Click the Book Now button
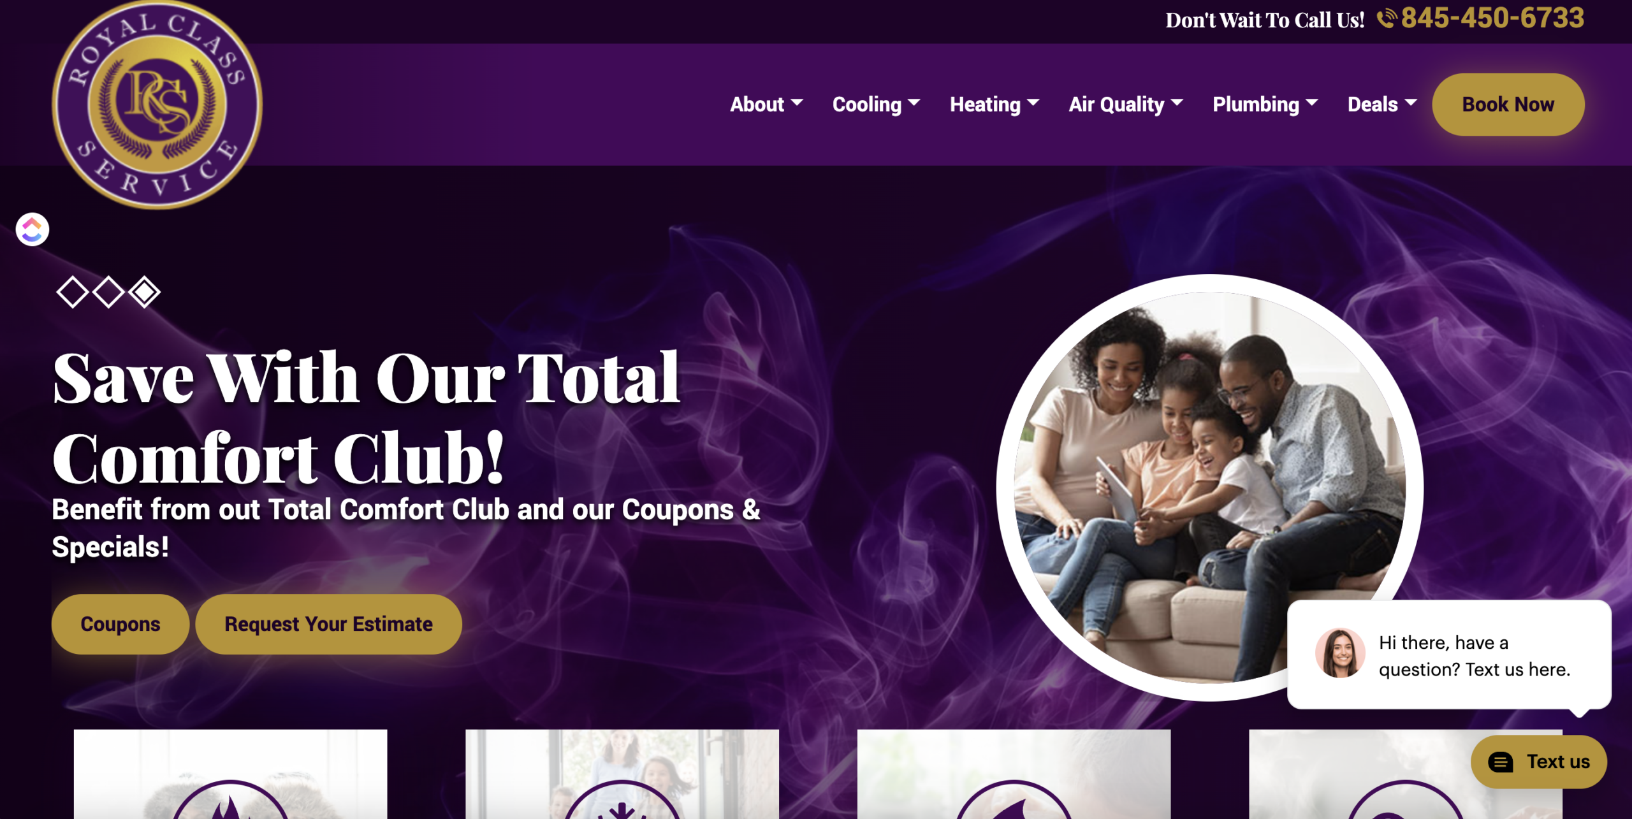1632x819 pixels. [1508, 104]
